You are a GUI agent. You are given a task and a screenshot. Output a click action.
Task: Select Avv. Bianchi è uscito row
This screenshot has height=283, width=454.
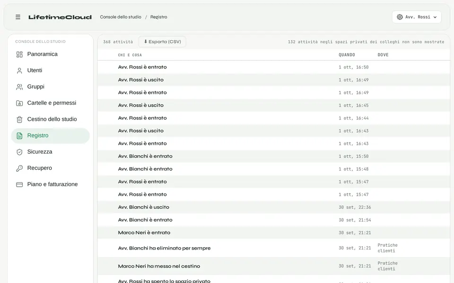[274, 207]
